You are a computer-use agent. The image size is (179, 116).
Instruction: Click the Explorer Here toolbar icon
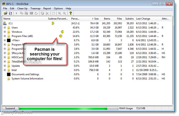coord(26,13)
